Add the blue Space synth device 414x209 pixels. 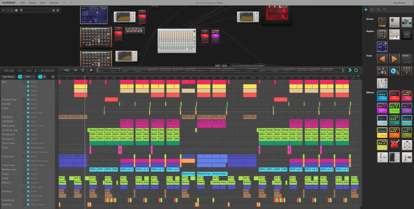(x=382, y=47)
